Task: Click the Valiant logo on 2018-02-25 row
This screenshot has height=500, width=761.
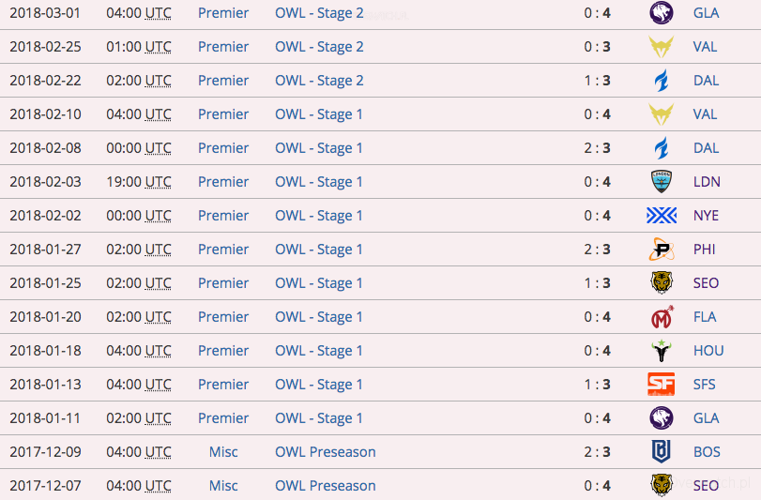Action: (x=661, y=47)
